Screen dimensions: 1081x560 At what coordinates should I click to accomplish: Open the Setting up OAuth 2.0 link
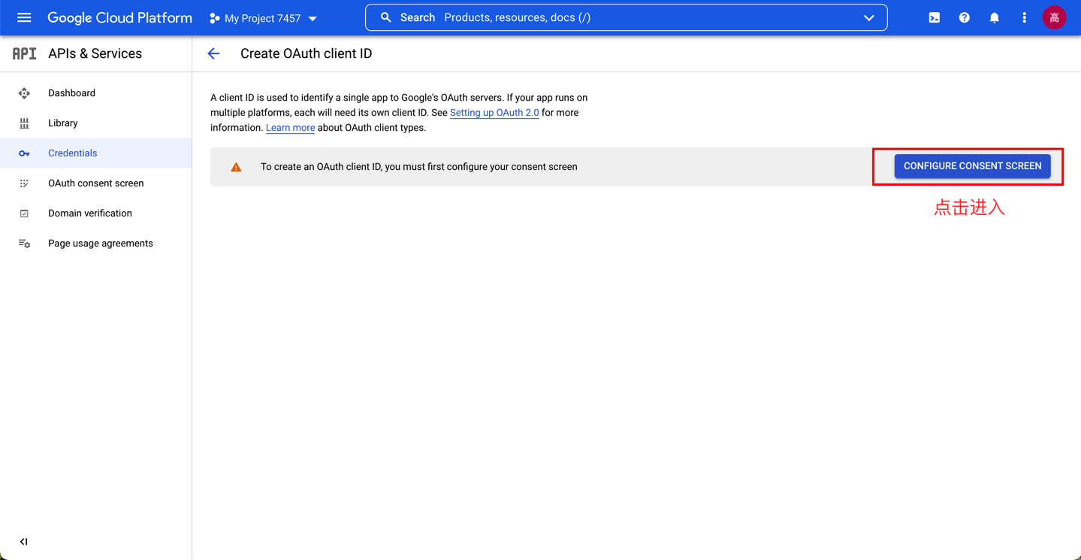[x=494, y=113]
